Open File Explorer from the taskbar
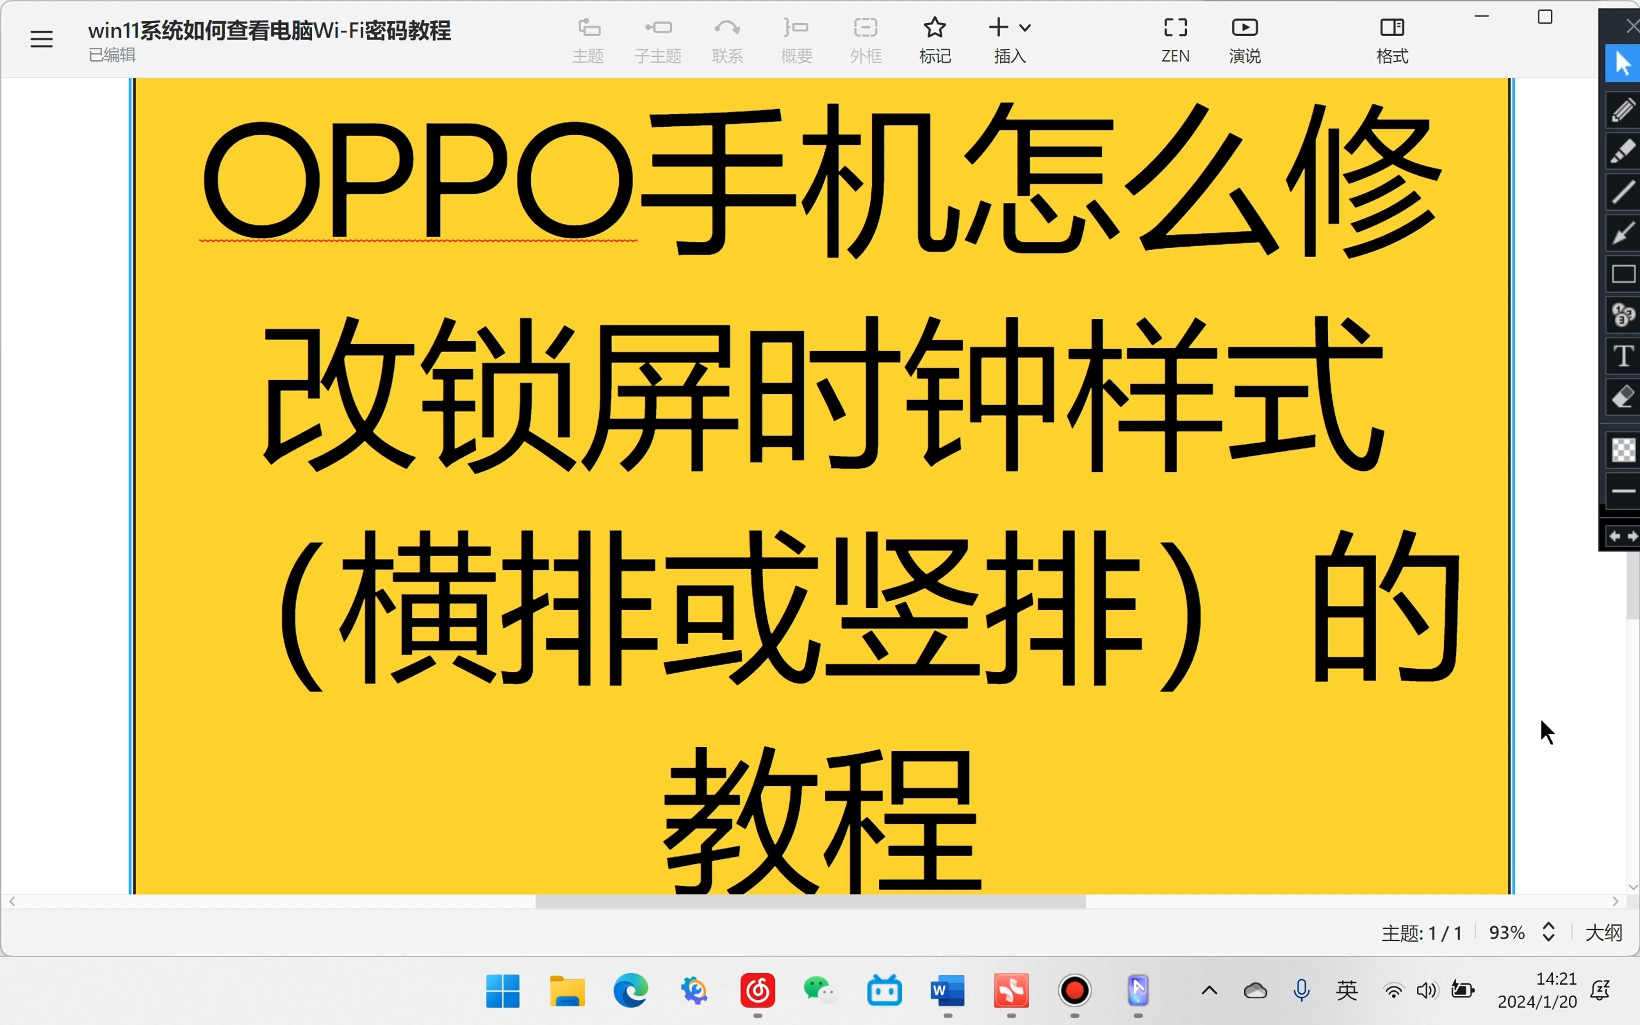Image resolution: width=1640 pixels, height=1025 pixels. point(567,991)
